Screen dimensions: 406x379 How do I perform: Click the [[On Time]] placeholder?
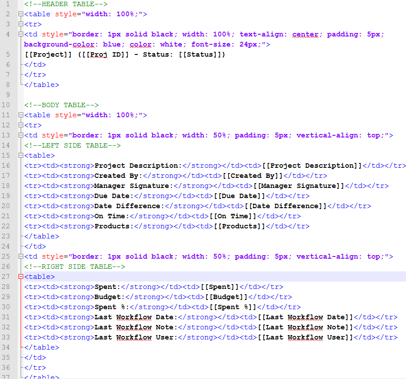233,216
